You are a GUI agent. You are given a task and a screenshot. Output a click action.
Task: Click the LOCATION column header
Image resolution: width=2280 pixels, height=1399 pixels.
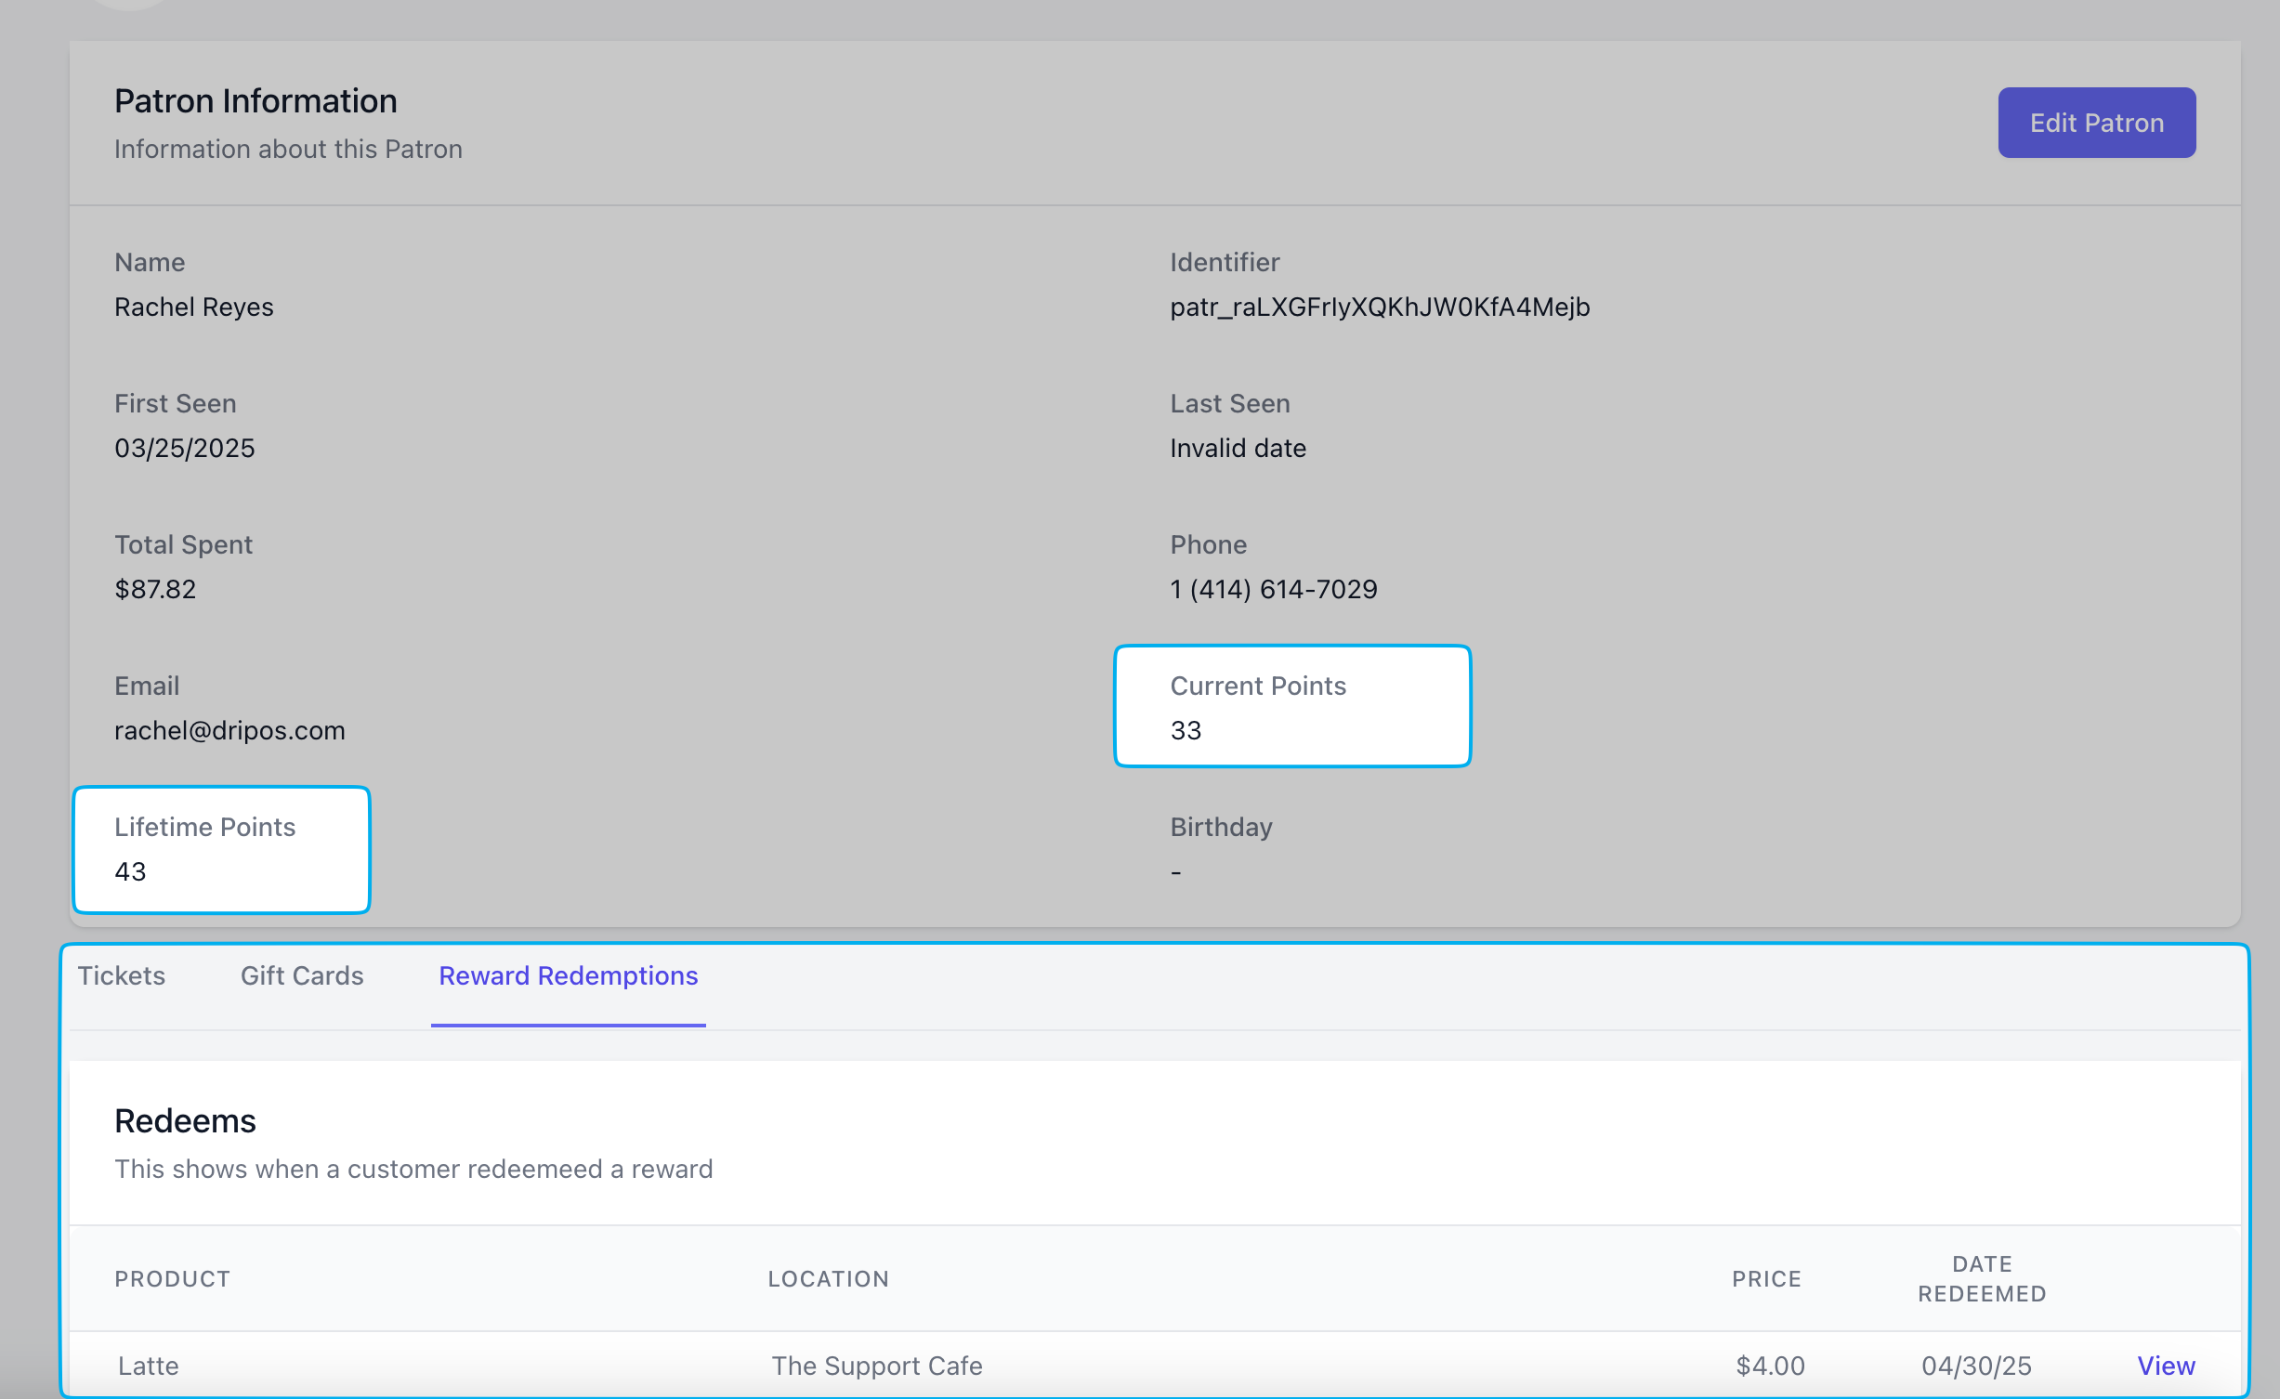(x=828, y=1278)
